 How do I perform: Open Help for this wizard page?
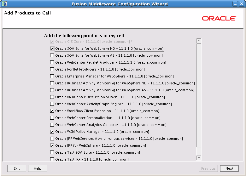38,168
